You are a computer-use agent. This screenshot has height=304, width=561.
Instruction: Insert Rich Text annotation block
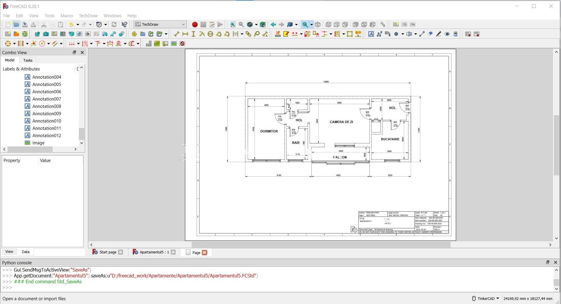click(388, 34)
